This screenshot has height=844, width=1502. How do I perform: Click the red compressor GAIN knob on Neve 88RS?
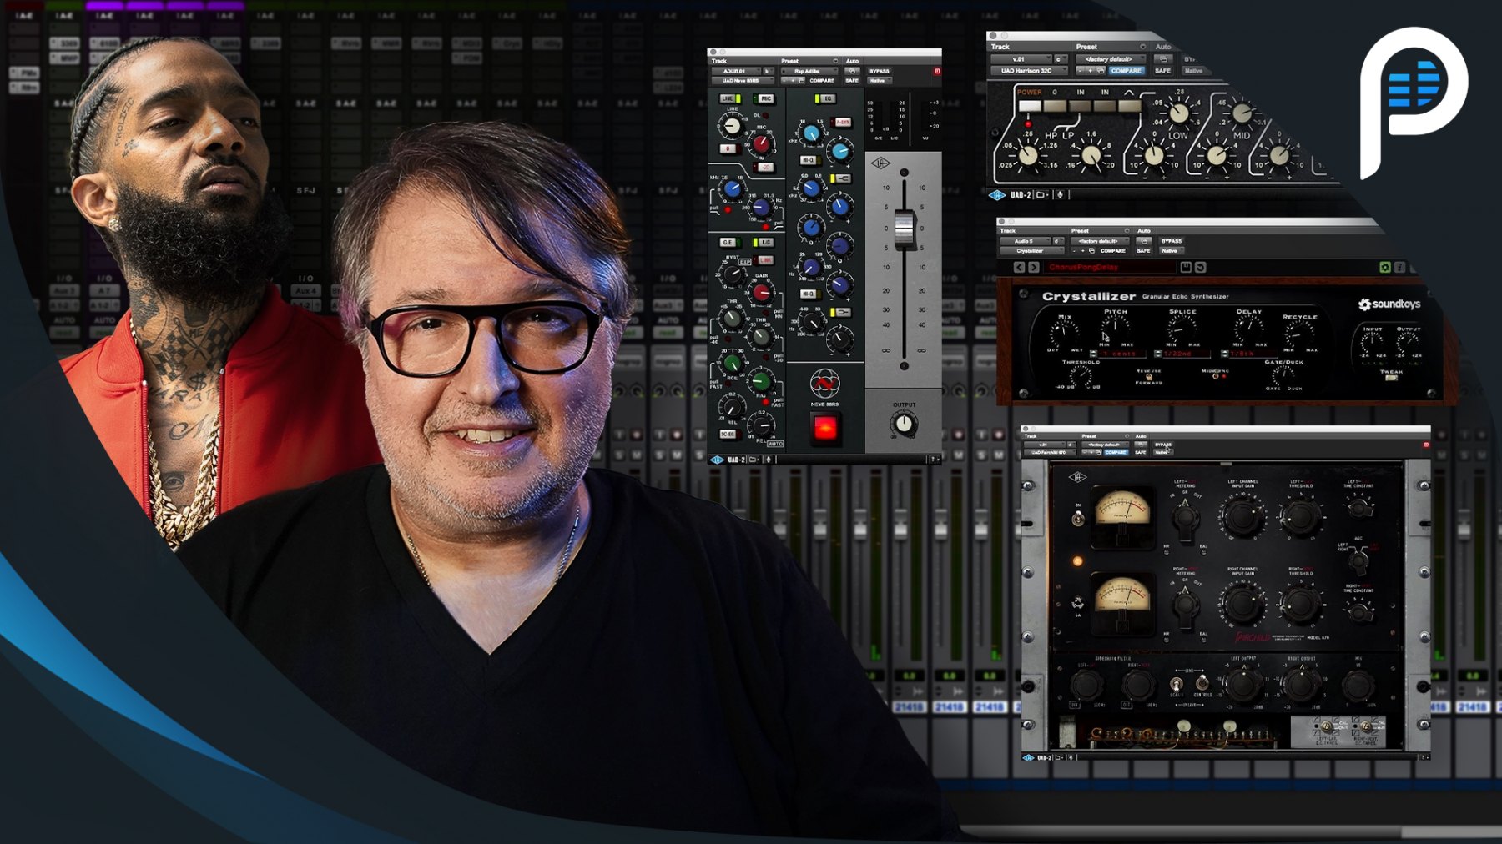tap(761, 293)
